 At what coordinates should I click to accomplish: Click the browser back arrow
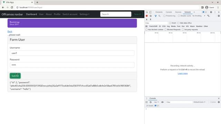3,8
